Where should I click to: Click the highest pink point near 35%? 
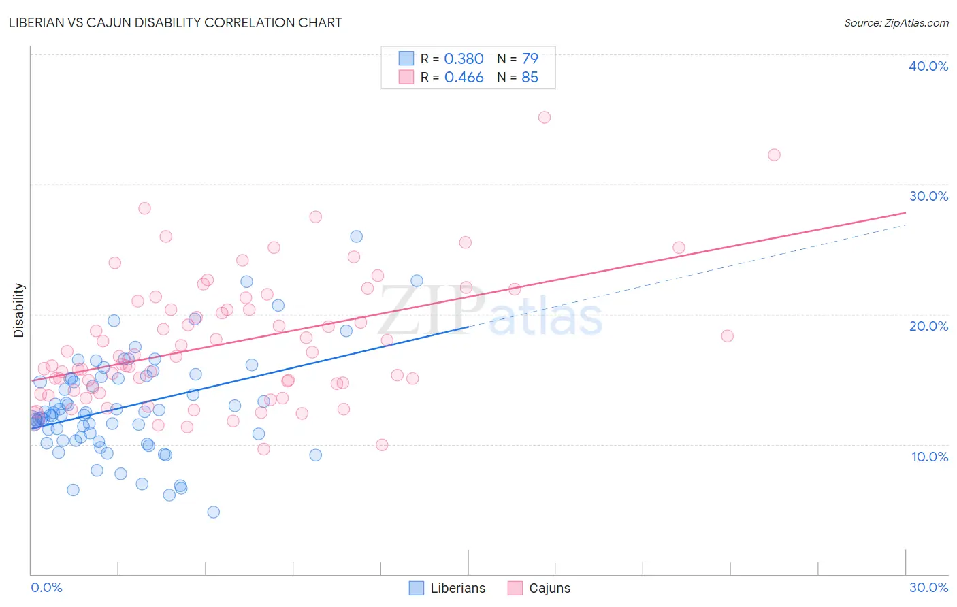tap(545, 117)
